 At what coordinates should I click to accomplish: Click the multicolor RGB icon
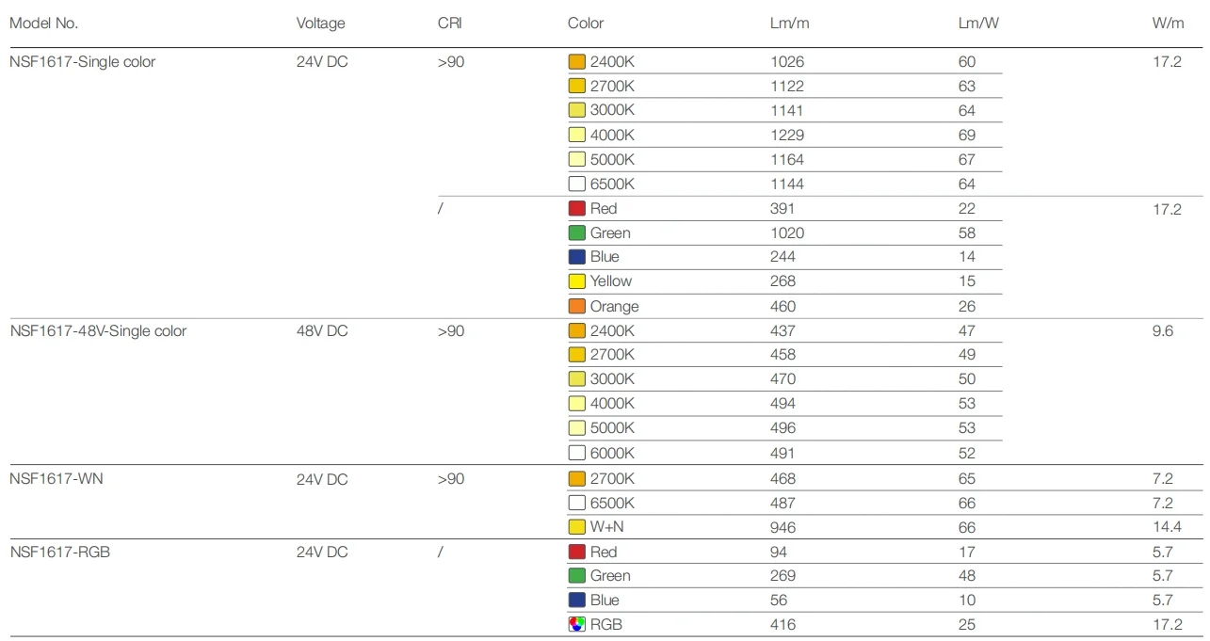576,624
